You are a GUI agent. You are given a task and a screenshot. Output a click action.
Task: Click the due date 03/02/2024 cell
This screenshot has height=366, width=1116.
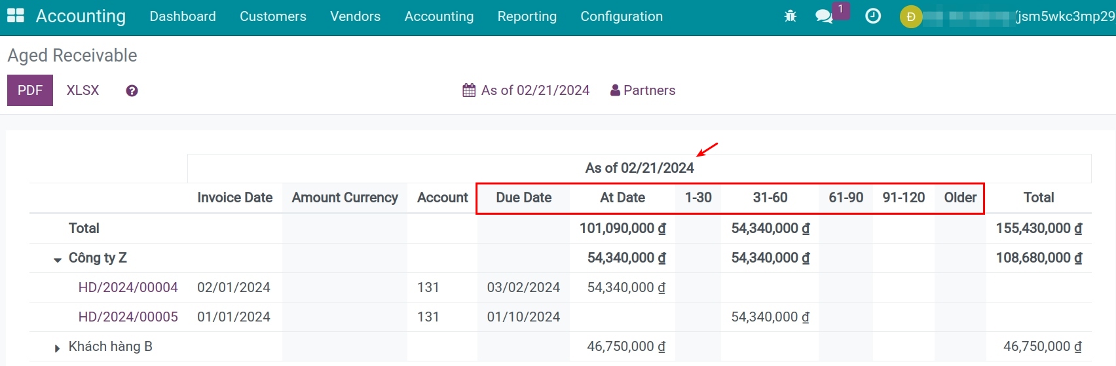(x=523, y=287)
